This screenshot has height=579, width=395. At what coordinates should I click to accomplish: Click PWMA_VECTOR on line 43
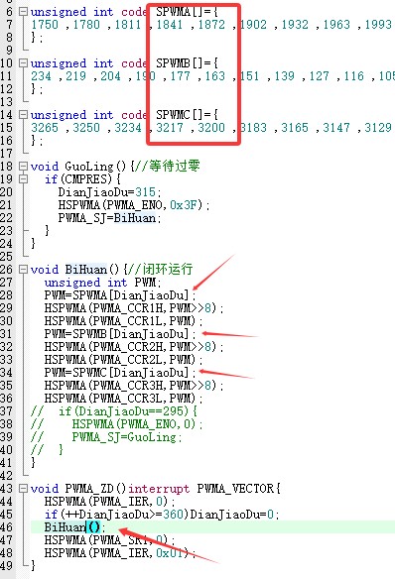pyautogui.click(x=235, y=489)
